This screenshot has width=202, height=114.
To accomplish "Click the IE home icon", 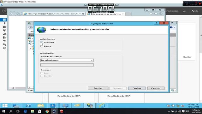I will pos(151,14).
